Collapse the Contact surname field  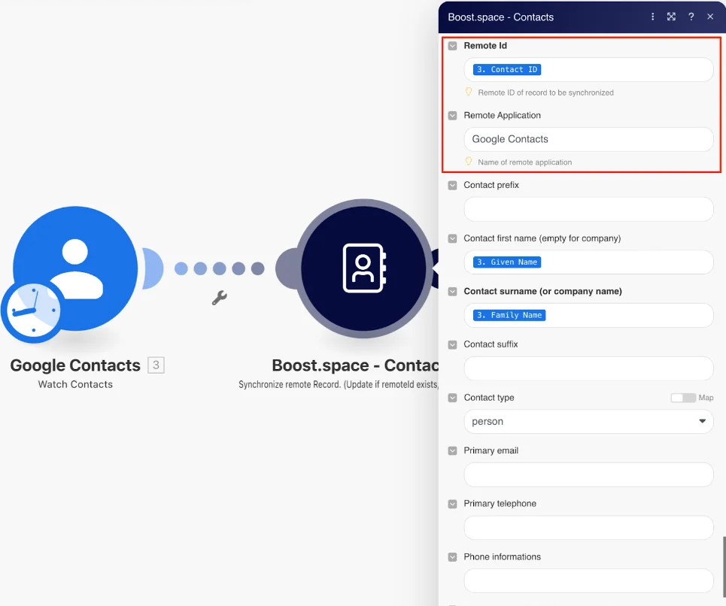(452, 292)
